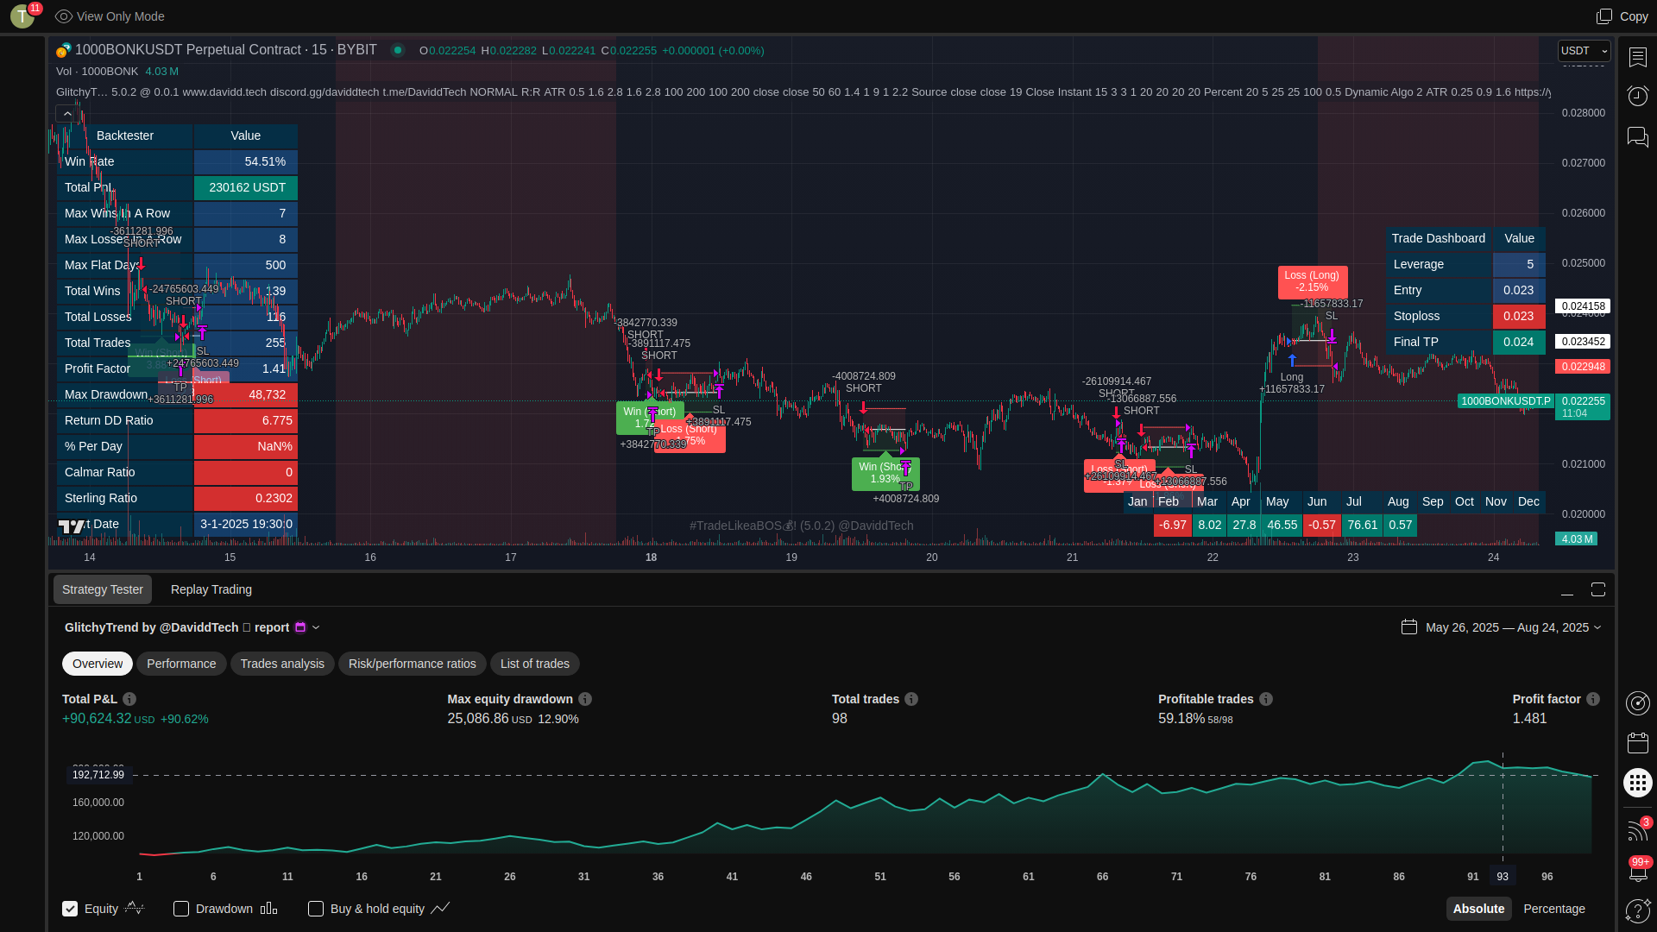Image resolution: width=1657 pixels, height=932 pixels.
Task: Open the economic calendar sidebar icon
Action: pos(1638,743)
